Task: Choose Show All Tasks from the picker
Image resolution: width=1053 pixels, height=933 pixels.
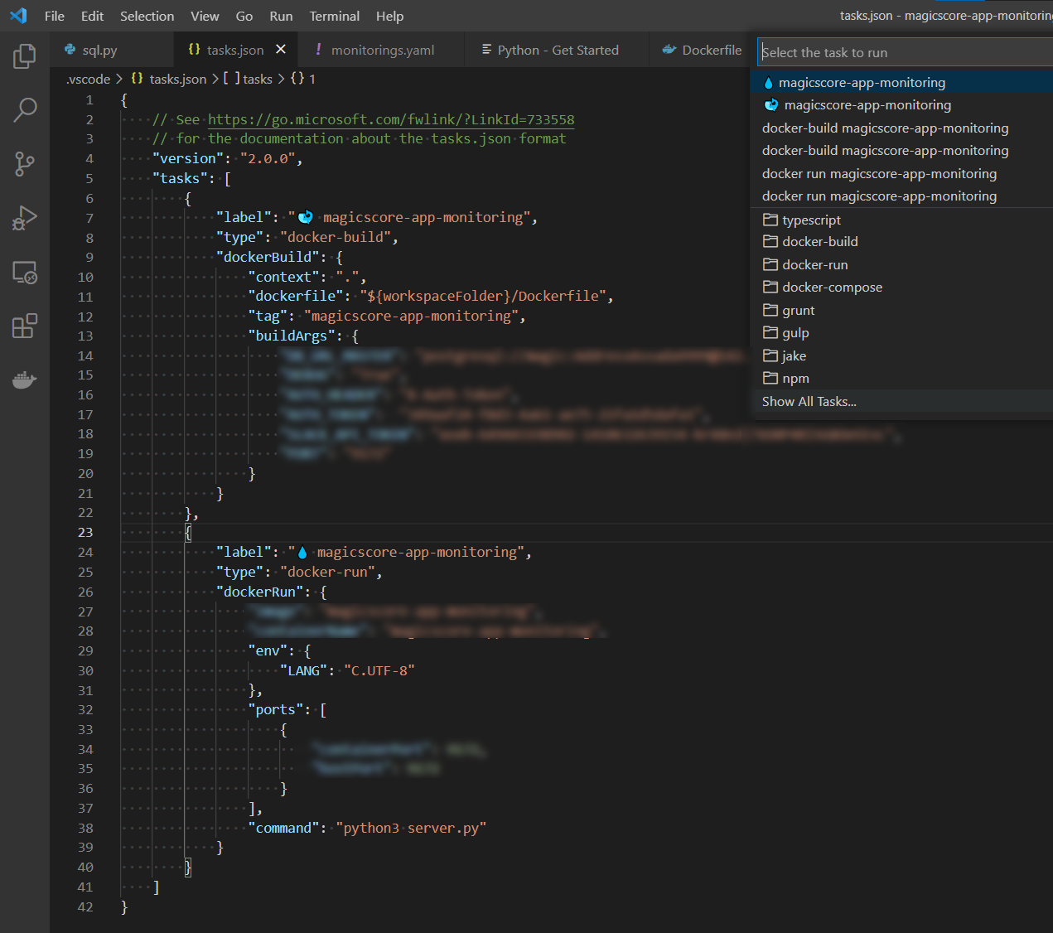Action: [809, 401]
